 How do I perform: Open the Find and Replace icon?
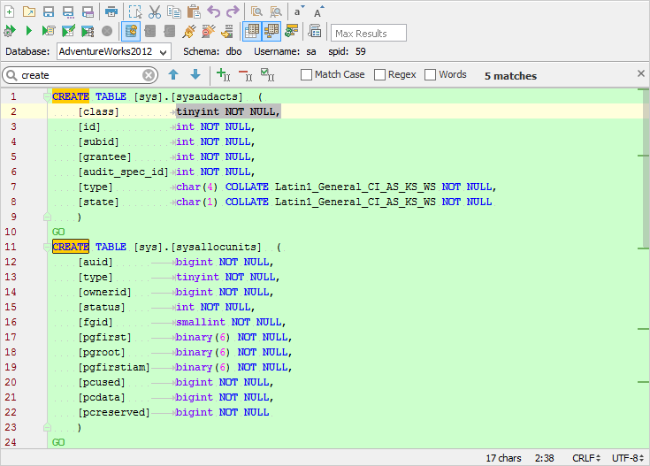276,12
